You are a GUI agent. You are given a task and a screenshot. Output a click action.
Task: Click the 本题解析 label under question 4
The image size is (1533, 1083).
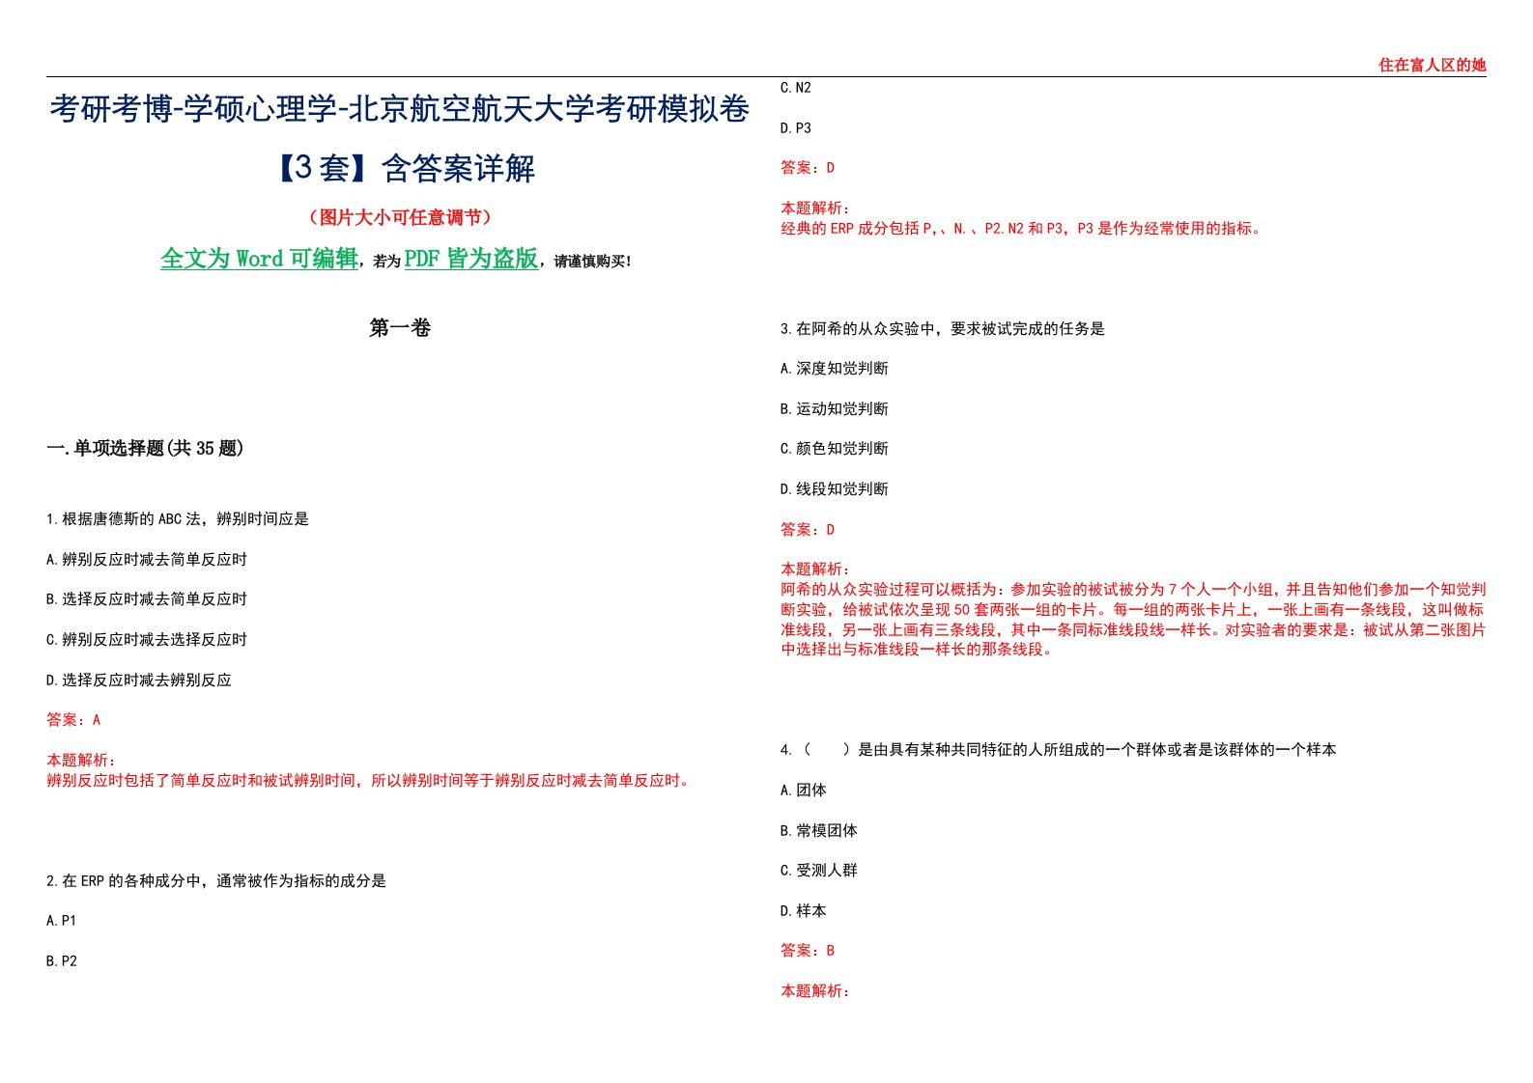tap(815, 991)
